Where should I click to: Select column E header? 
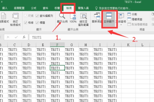[x=43, y=45]
